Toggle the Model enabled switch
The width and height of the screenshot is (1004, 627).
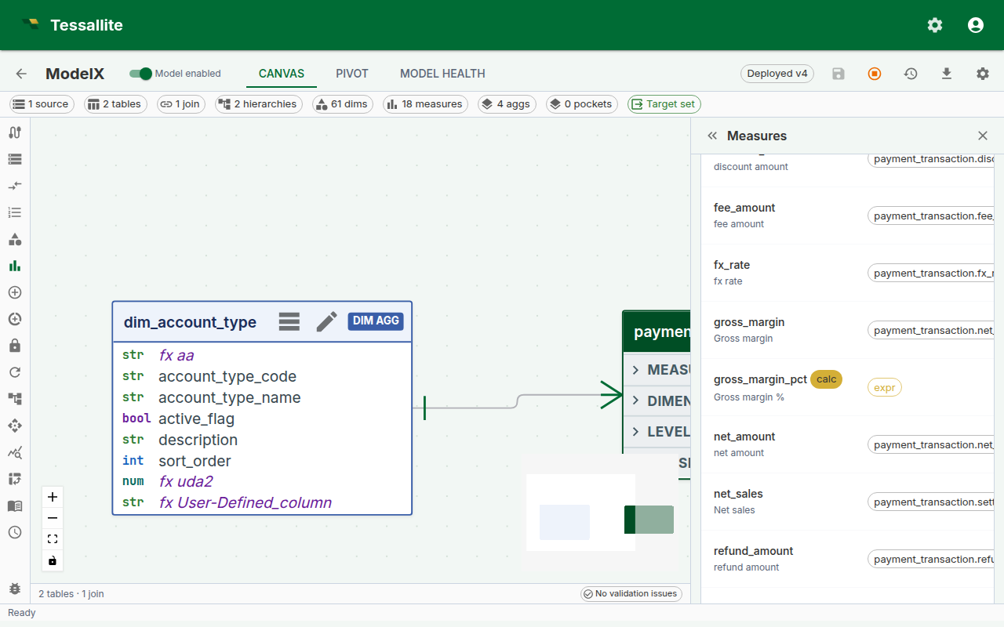click(141, 74)
